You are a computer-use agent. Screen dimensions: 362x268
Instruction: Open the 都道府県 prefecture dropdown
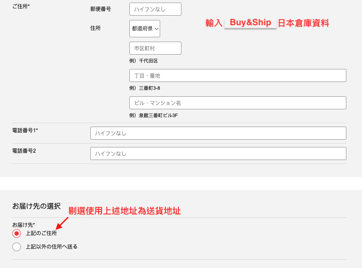[x=145, y=29]
